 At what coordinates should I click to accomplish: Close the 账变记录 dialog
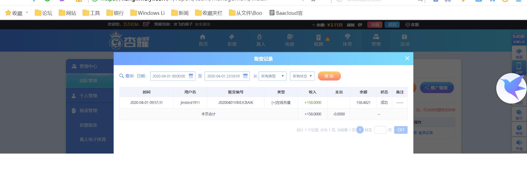[x=407, y=58]
